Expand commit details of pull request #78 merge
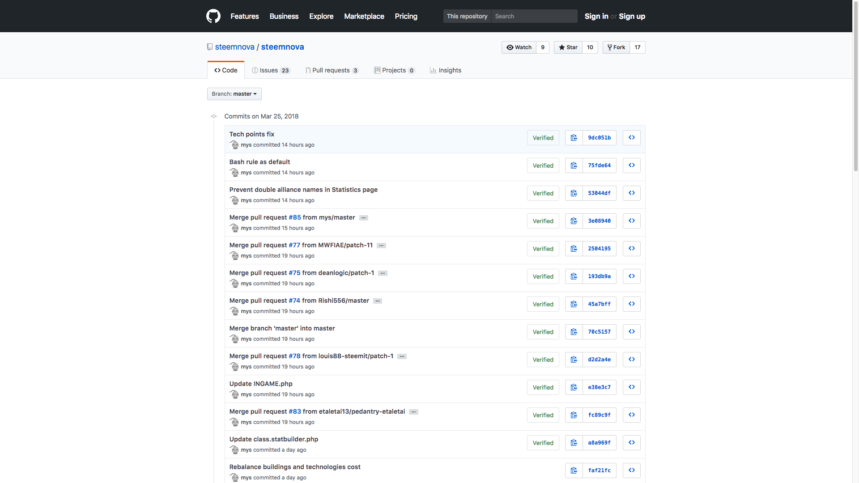 coord(402,356)
